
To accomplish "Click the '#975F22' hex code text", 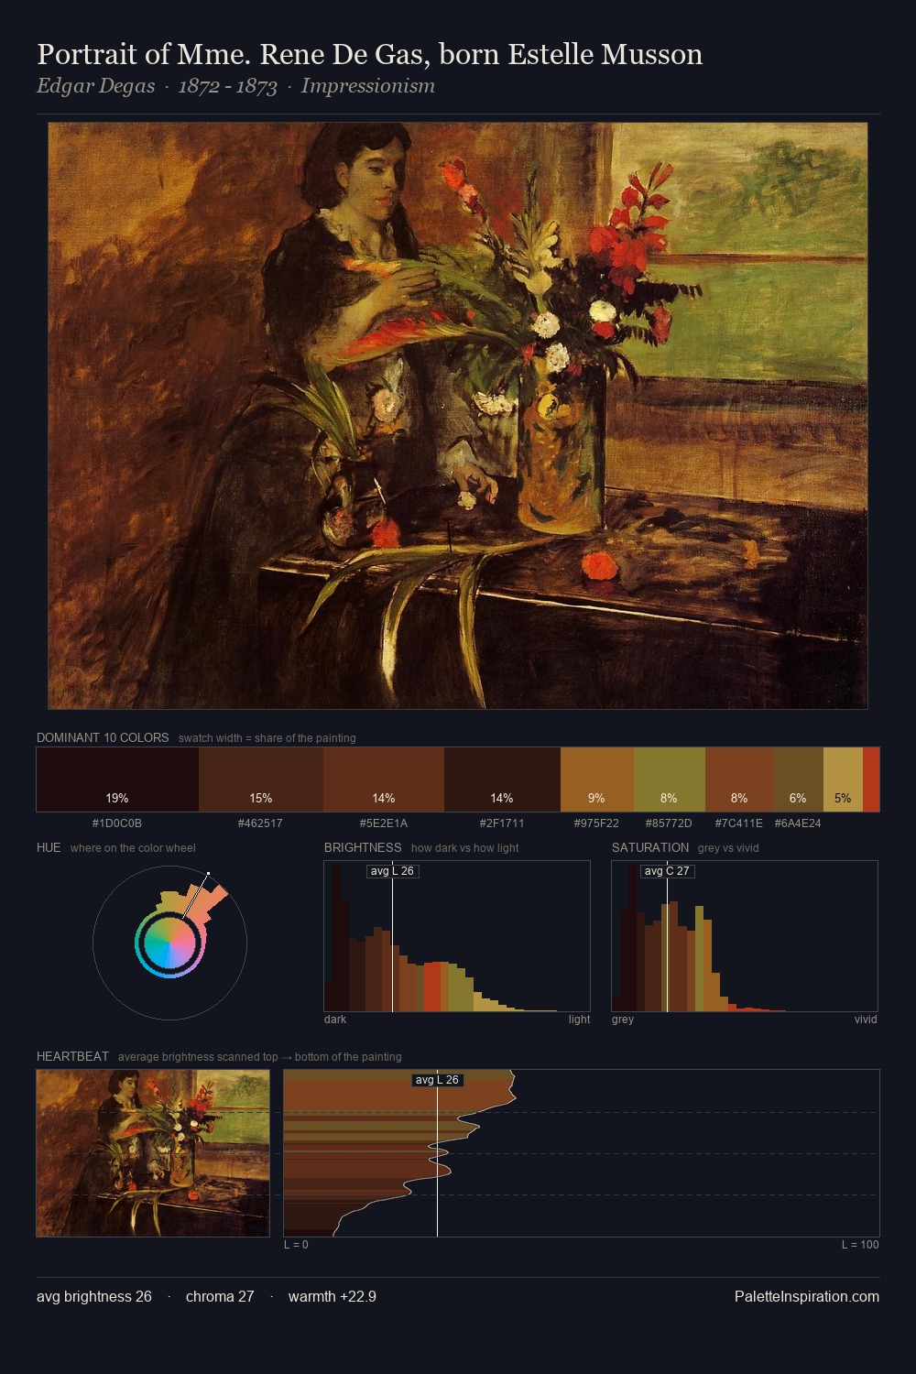I will [x=597, y=823].
